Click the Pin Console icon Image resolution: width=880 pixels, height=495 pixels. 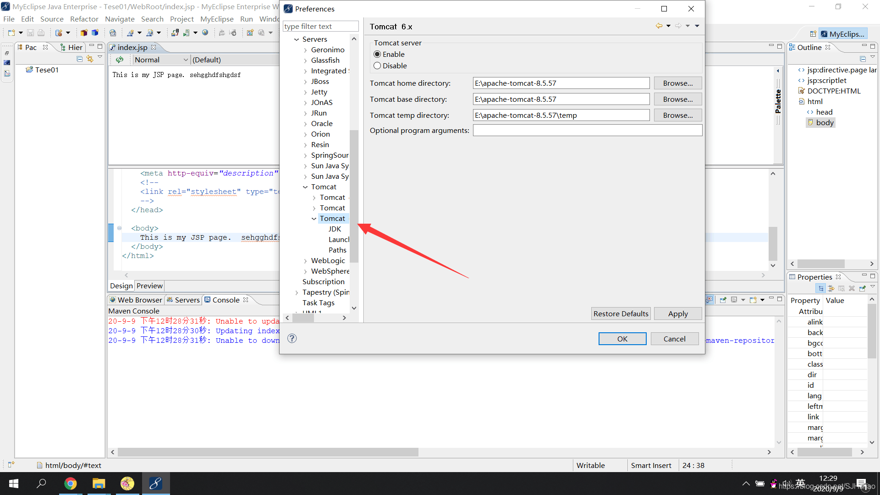coord(723,300)
